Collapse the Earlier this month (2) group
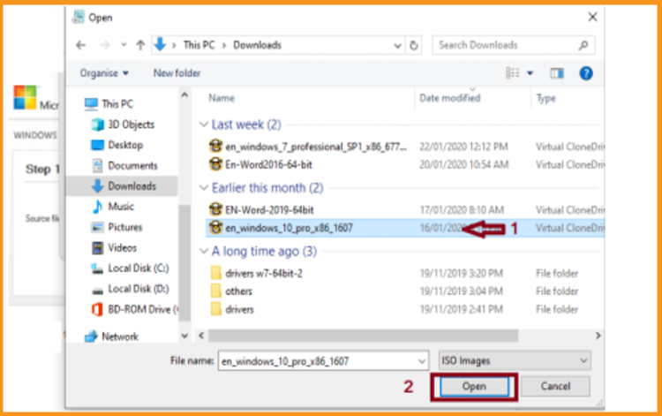The height and width of the screenshot is (416, 662). tap(204, 188)
